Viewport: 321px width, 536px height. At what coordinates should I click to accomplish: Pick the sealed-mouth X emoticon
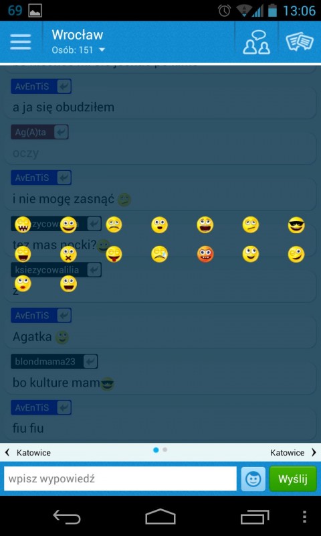click(68, 255)
